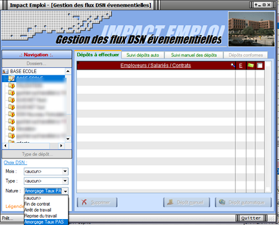The height and width of the screenshot is (225, 279).
Task: Close the Impact Emploi window
Action: tap(269, 5)
